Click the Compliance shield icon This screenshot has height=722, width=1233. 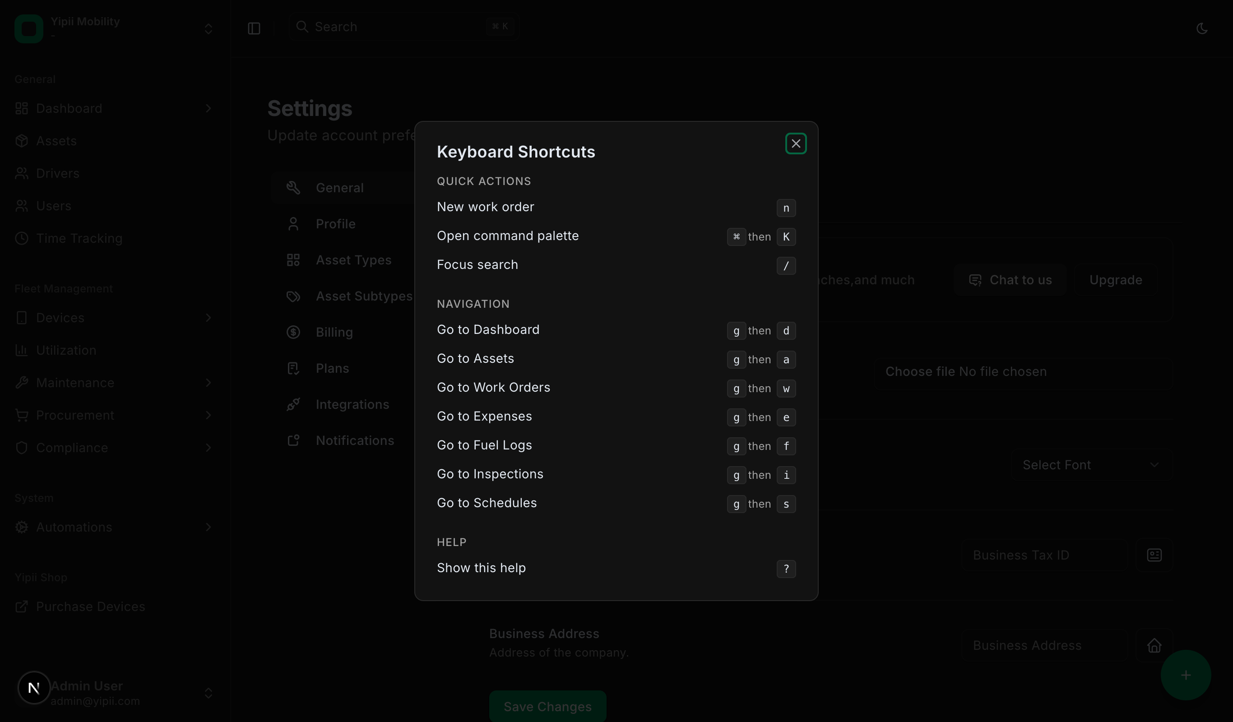point(22,448)
